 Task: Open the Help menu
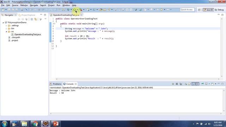(x=74, y=5)
